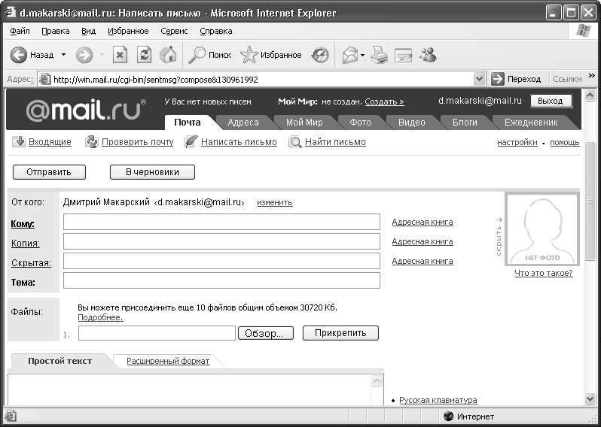Open the Вид menu

tap(89, 31)
